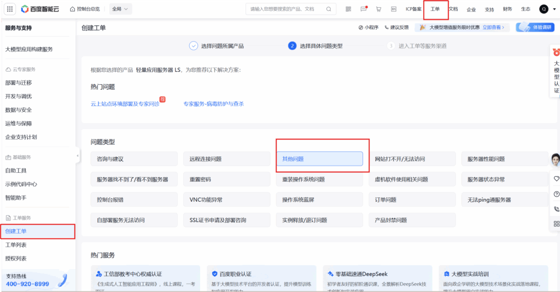Click the 百度职业认证 shield icon

click(x=214, y=274)
